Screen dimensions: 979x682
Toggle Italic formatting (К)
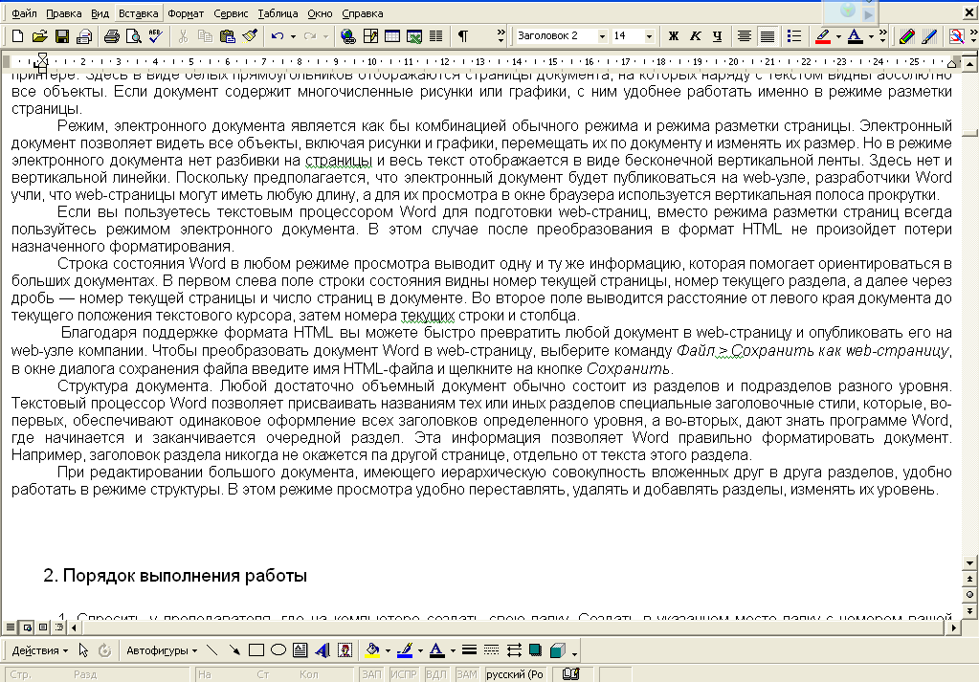695,36
